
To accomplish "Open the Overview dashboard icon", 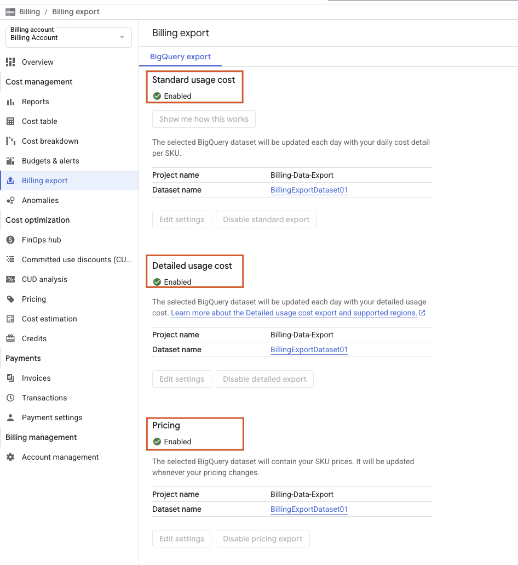I will point(10,62).
